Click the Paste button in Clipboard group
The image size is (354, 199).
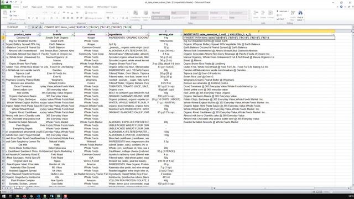[x=5, y=15]
